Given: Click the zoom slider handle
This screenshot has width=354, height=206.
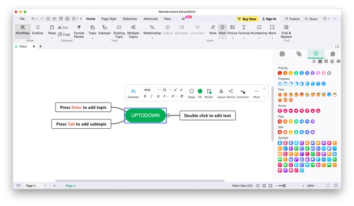Looking at the screenshot, I should click(284, 186).
